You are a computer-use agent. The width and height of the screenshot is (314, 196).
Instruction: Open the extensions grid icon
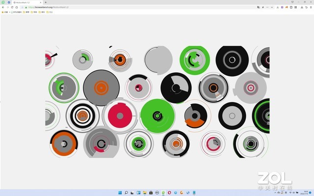point(295,7)
